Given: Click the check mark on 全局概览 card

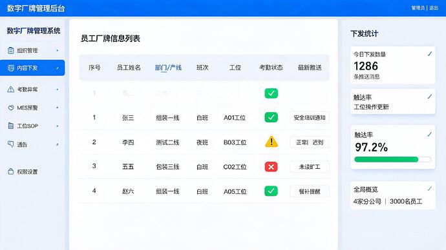Looking at the screenshot, I should (x=429, y=188).
